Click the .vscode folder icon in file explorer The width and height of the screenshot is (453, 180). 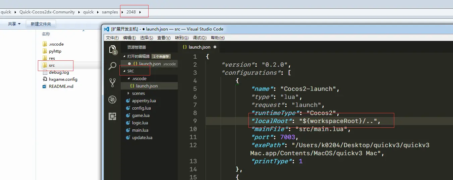click(45, 44)
